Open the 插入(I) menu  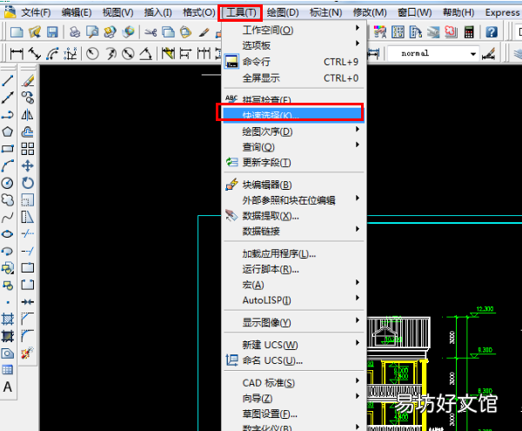coord(157,13)
